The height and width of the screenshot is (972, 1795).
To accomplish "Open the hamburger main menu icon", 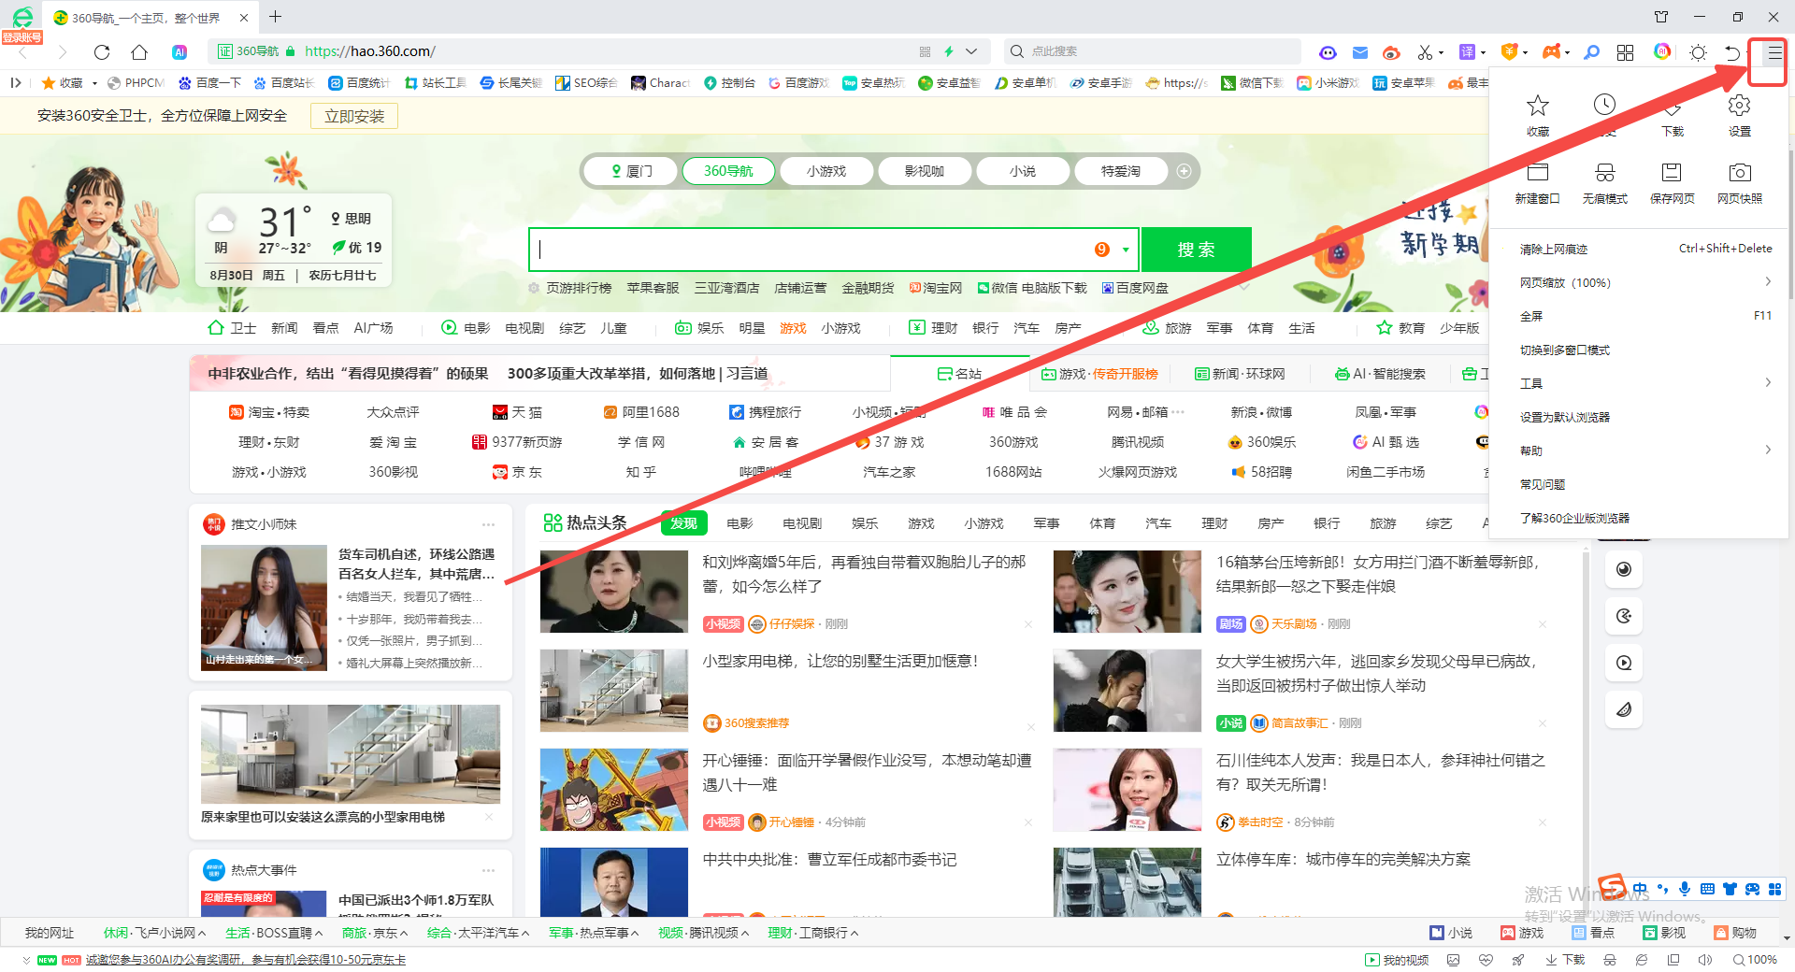I will (1773, 53).
